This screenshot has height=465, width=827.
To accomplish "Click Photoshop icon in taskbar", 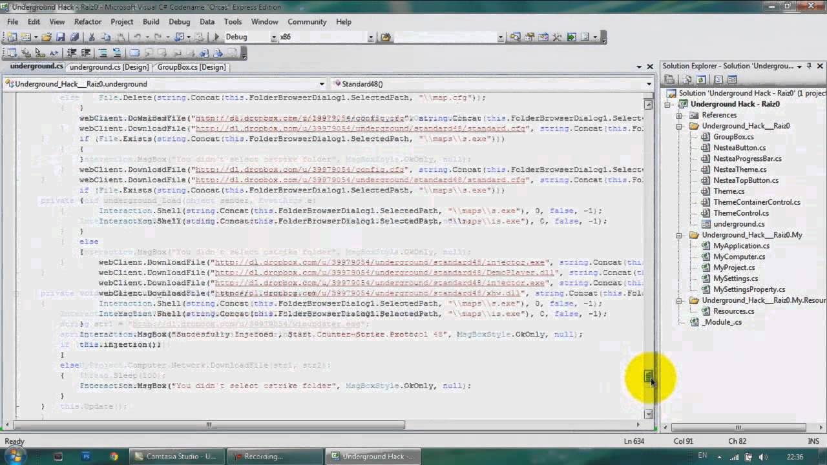I will (x=86, y=457).
